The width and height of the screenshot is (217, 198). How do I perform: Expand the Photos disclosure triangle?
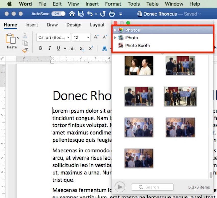(115, 30)
